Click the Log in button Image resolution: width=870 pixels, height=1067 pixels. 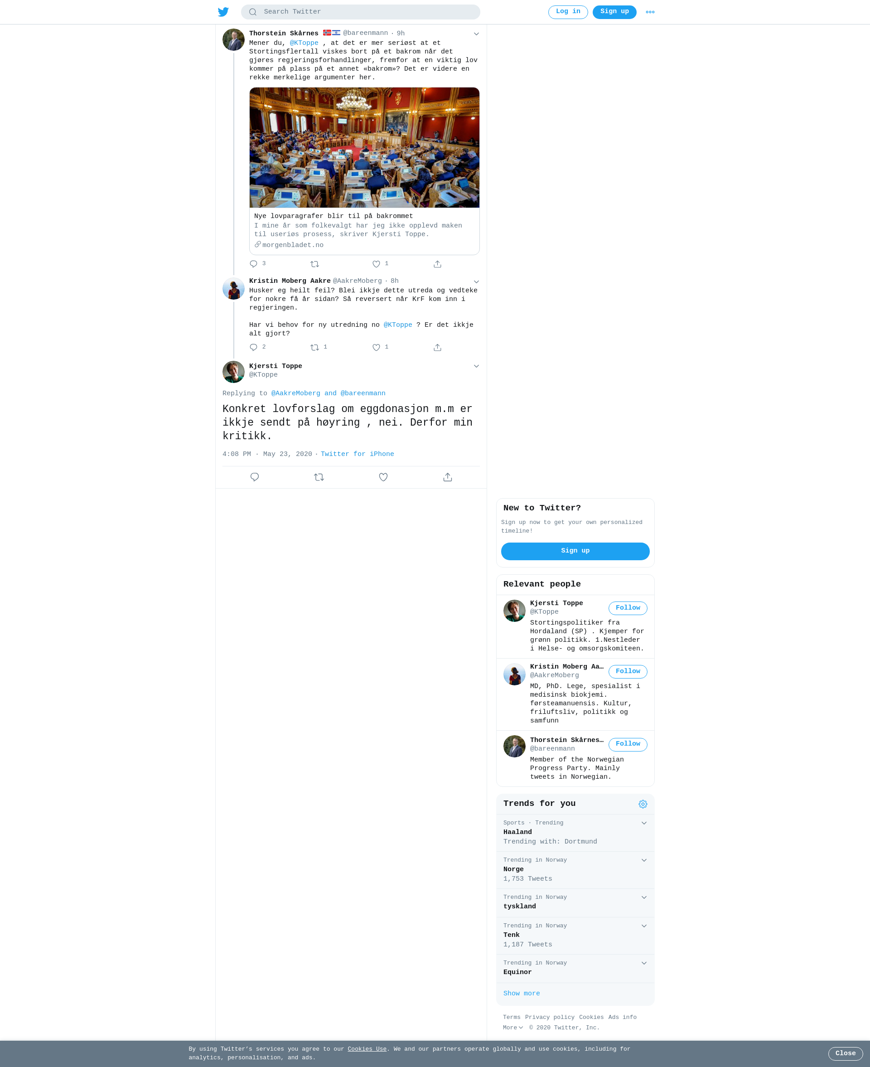pos(568,12)
